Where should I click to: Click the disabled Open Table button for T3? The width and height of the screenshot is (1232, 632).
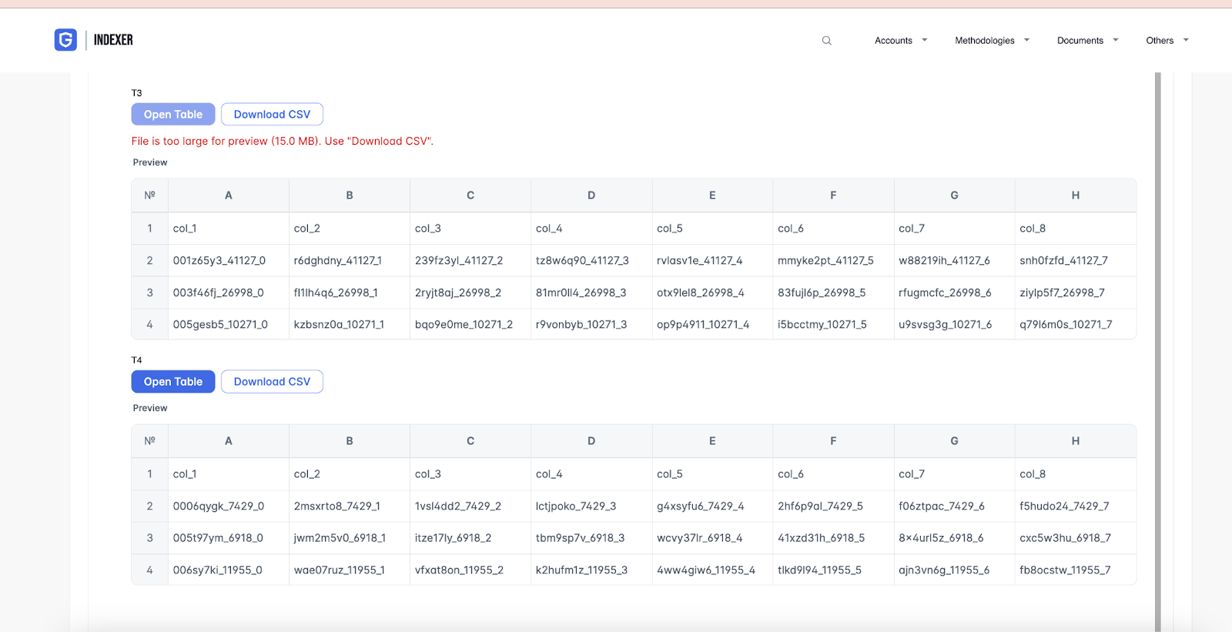point(173,115)
